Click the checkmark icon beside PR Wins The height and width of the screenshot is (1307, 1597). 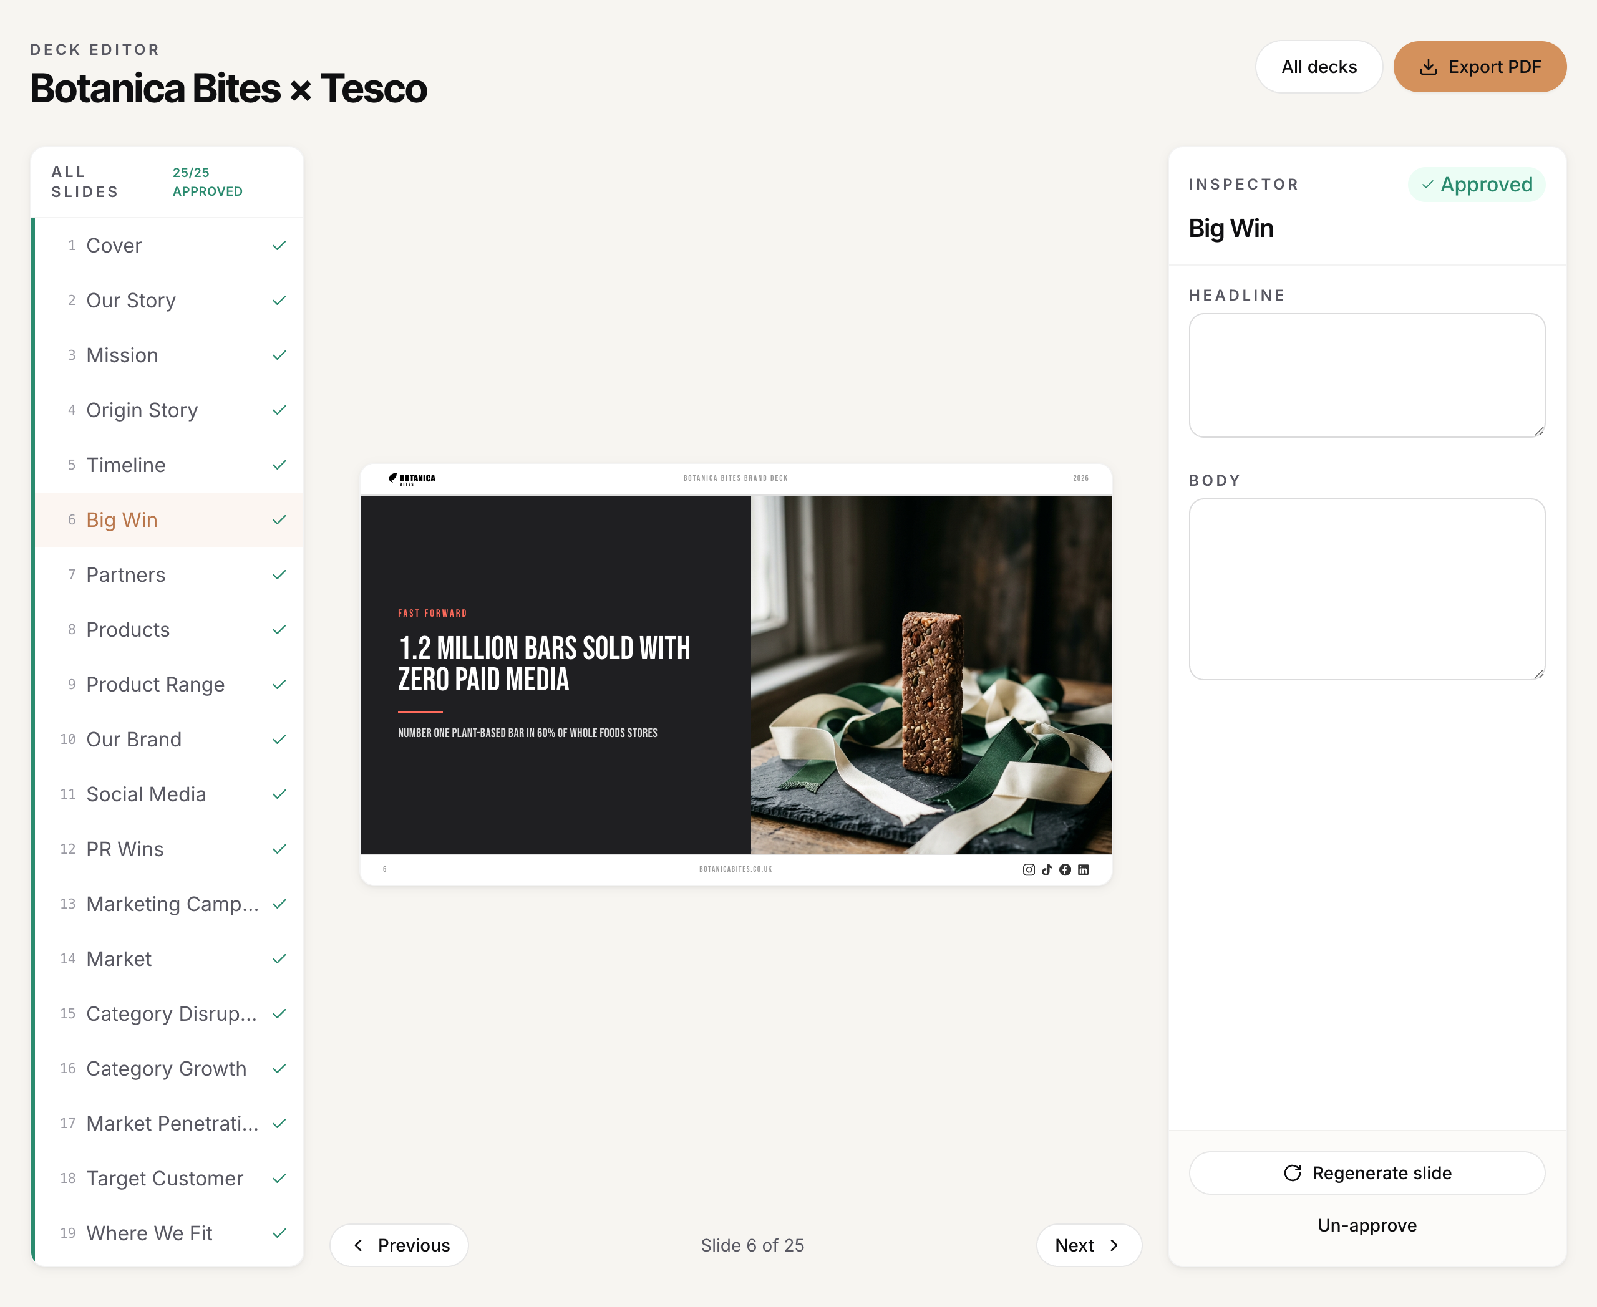[279, 849]
